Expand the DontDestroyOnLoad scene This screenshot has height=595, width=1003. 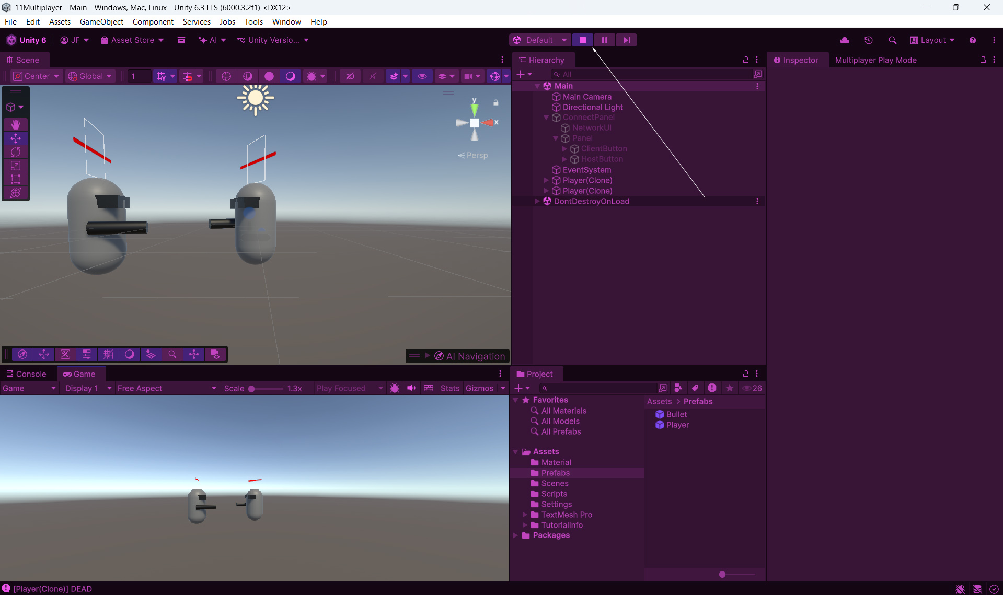click(537, 201)
